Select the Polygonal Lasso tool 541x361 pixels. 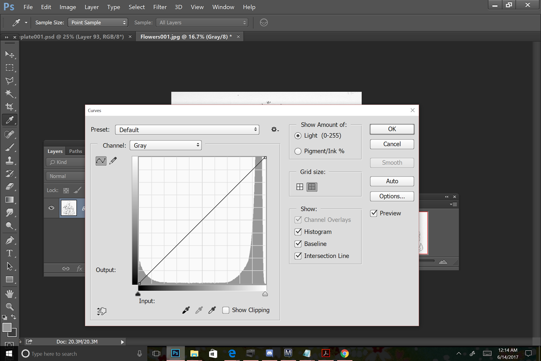[9, 81]
